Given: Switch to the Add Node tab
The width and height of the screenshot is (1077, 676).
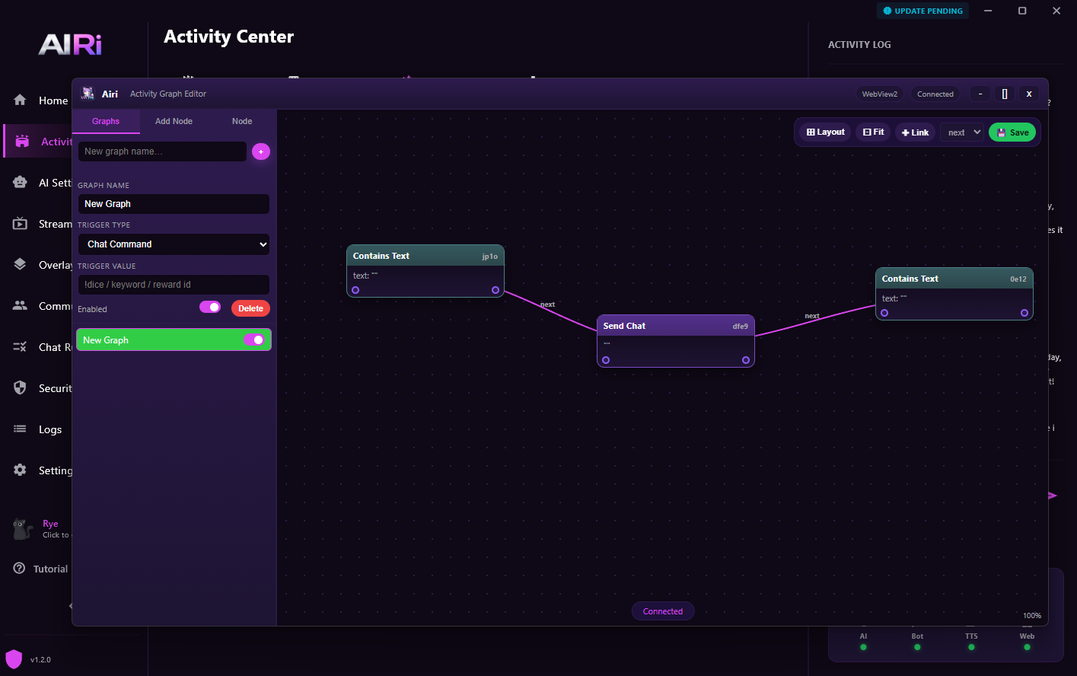Looking at the screenshot, I should coord(174,121).
